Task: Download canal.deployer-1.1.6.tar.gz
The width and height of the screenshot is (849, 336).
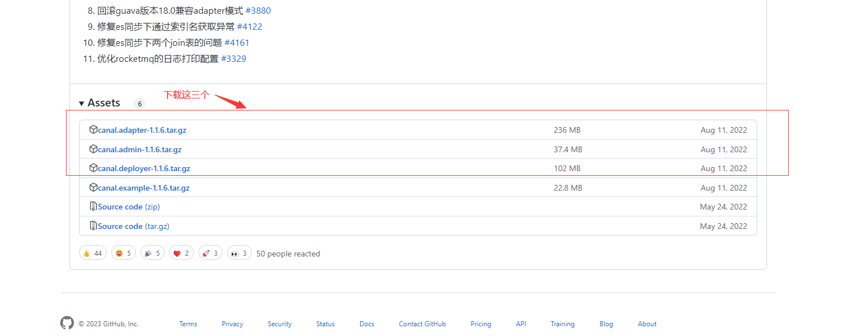Action: [x=144, y=168]
